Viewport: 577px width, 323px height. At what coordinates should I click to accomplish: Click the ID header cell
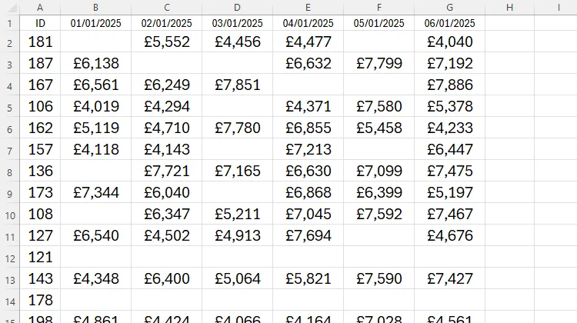tap(40, 23)
